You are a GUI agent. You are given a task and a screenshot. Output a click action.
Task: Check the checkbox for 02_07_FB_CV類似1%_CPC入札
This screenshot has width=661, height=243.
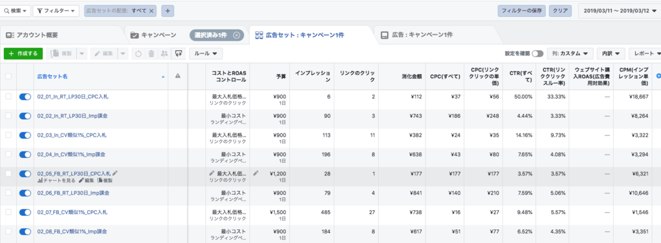pyautogui.click(x=8, y=212)
